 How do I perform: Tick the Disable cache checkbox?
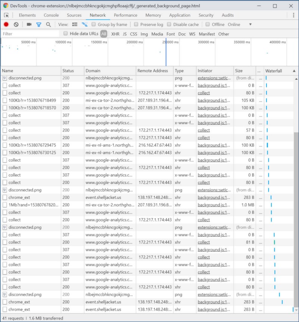[x=169, y=24]
